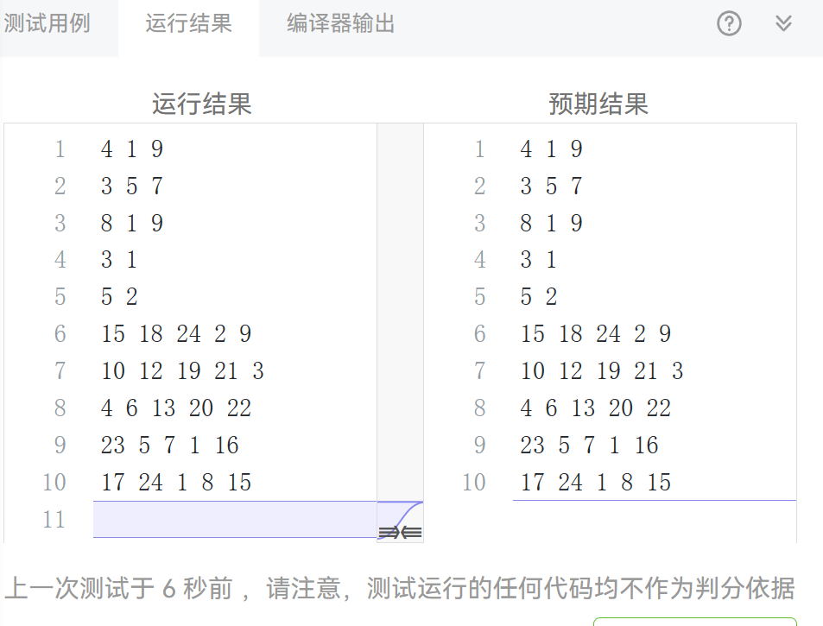Click the right-pointing merge arrow in diff gutter

coord(389,533)
